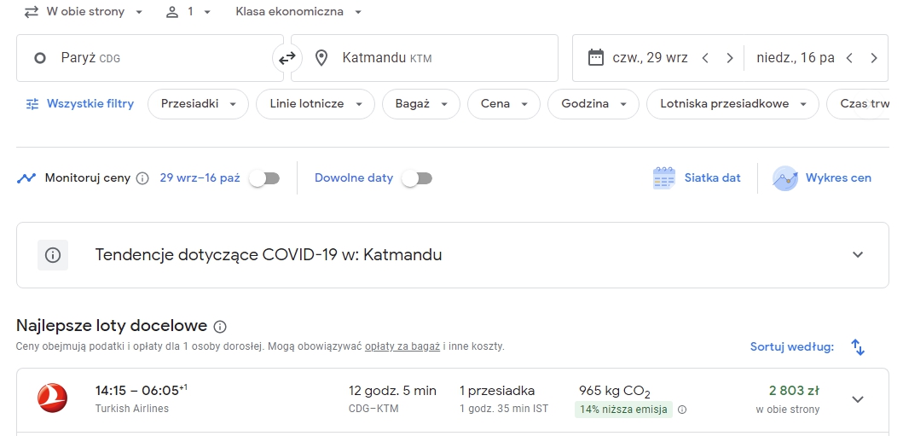Click the 29 wrz–16 paź date range text
This screenshot has width=903, height=436.
click(200, 178)
